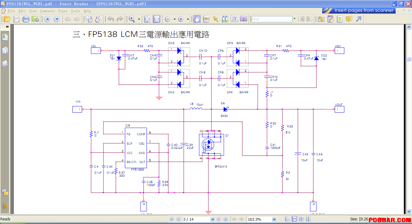The height and width of the screenshot is (224, 412).
Task: Open the Text Viewer glasses icon
Action: point(206,19)
